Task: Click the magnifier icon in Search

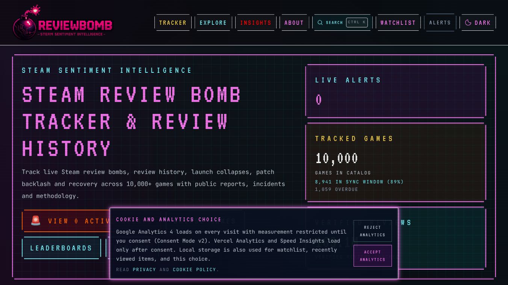Action: [320, 22]
